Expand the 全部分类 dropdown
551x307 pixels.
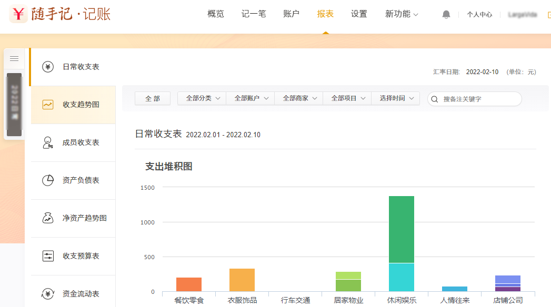point(202,98)
